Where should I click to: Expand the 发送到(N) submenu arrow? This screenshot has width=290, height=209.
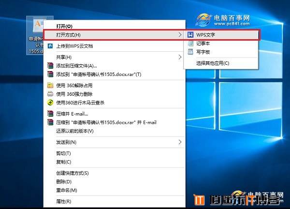180,142
